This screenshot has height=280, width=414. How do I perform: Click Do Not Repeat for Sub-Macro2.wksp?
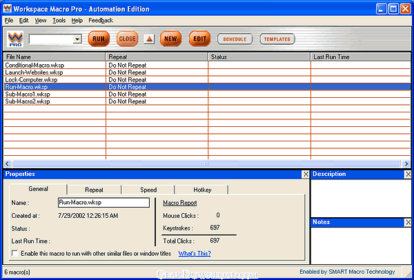pos(128,101)
